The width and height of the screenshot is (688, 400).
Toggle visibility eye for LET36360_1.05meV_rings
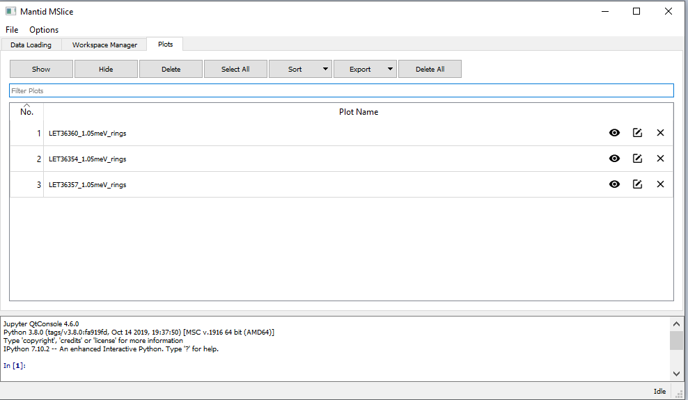coord(614,133)
